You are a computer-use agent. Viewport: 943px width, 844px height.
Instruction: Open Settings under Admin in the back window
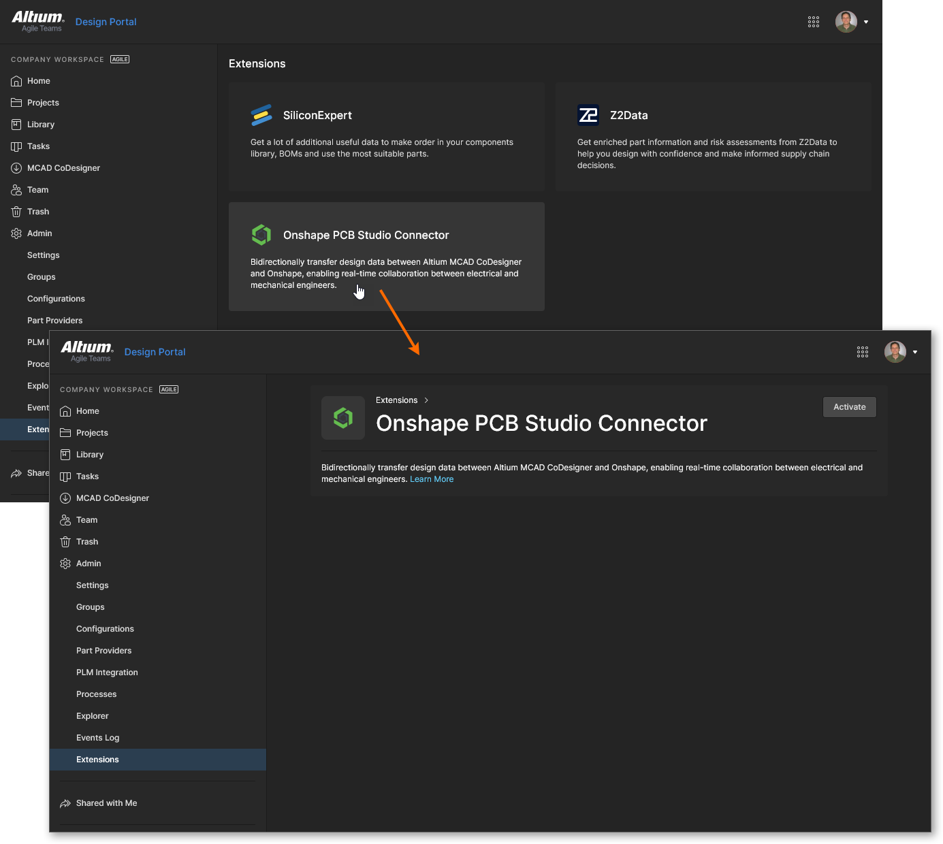(x=108, y=255)
